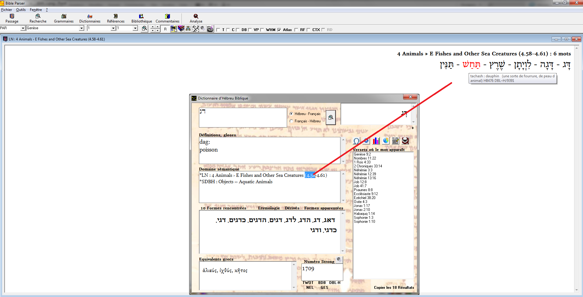The width and height of the screenshot is (583, 297).
Task: Click the hierarchy tree diagram icon
Action: pos(188,29)
